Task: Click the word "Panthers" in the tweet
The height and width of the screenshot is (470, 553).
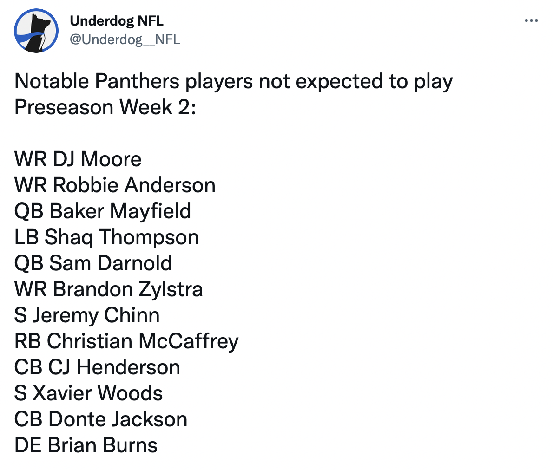Action: tap(137, 82)
